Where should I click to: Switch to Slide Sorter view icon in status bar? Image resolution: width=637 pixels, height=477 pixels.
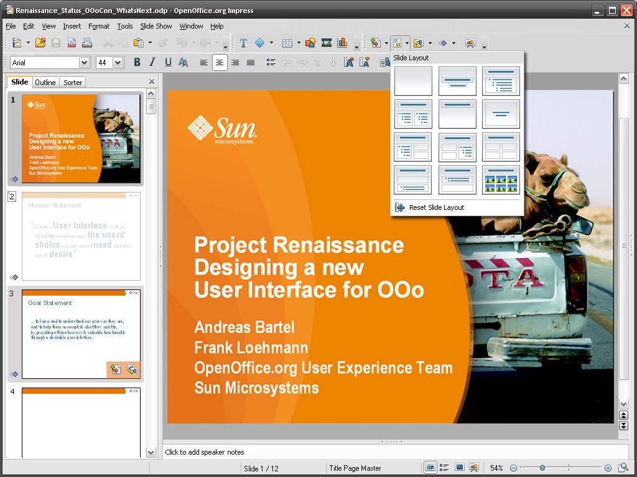point(460,468)
